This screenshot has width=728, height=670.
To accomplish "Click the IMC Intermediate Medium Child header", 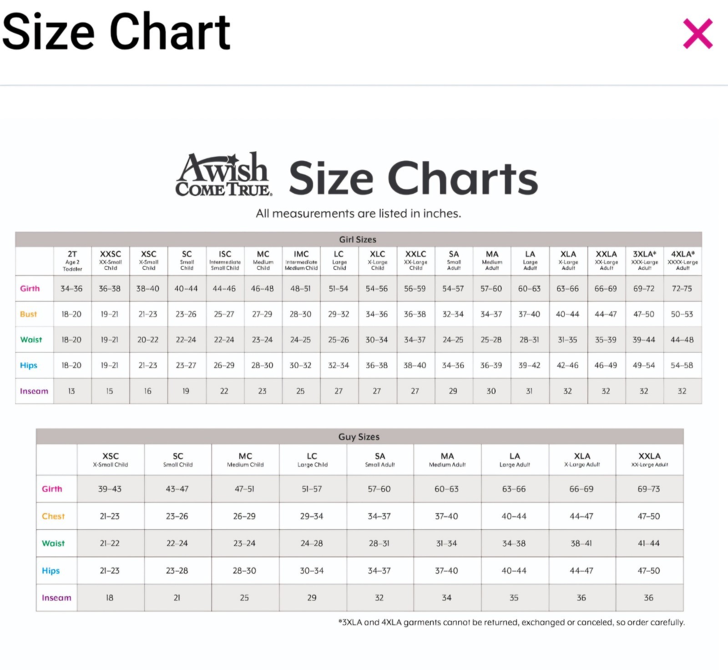I will tap(301, 261).
